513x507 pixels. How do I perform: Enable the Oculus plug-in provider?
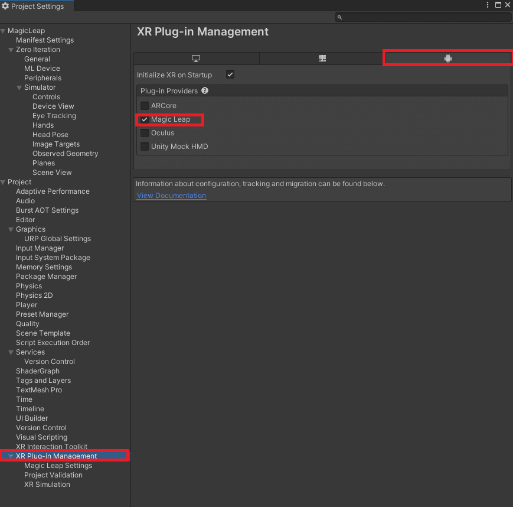[145, 133]
